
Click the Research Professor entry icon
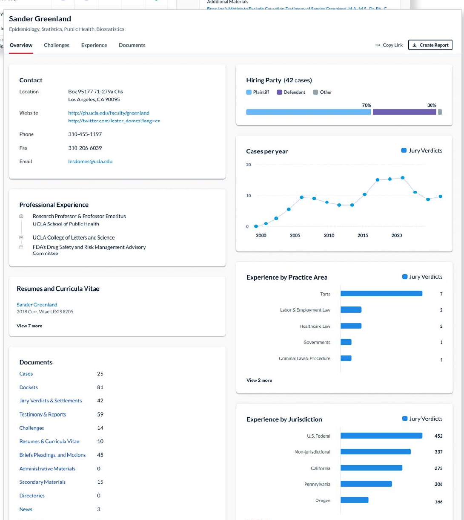coord(21,217)
